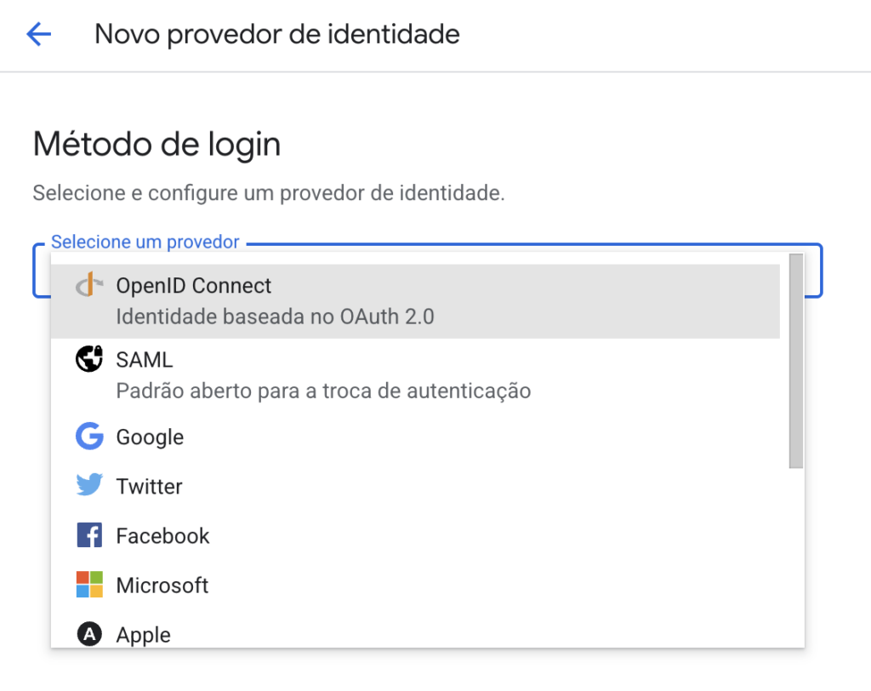Click the OAuth 2.0 identity description

coord(275,317)
